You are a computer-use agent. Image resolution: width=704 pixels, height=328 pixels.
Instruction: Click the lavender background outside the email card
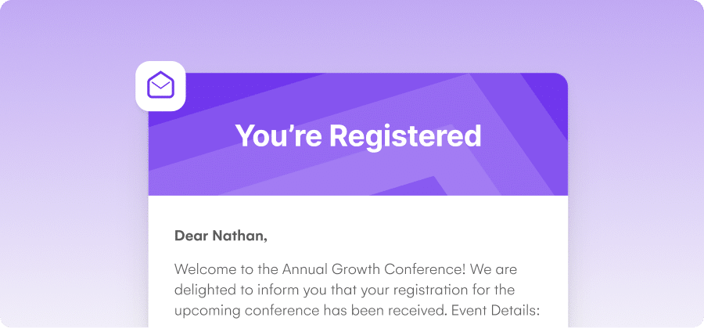click(67, 180)
